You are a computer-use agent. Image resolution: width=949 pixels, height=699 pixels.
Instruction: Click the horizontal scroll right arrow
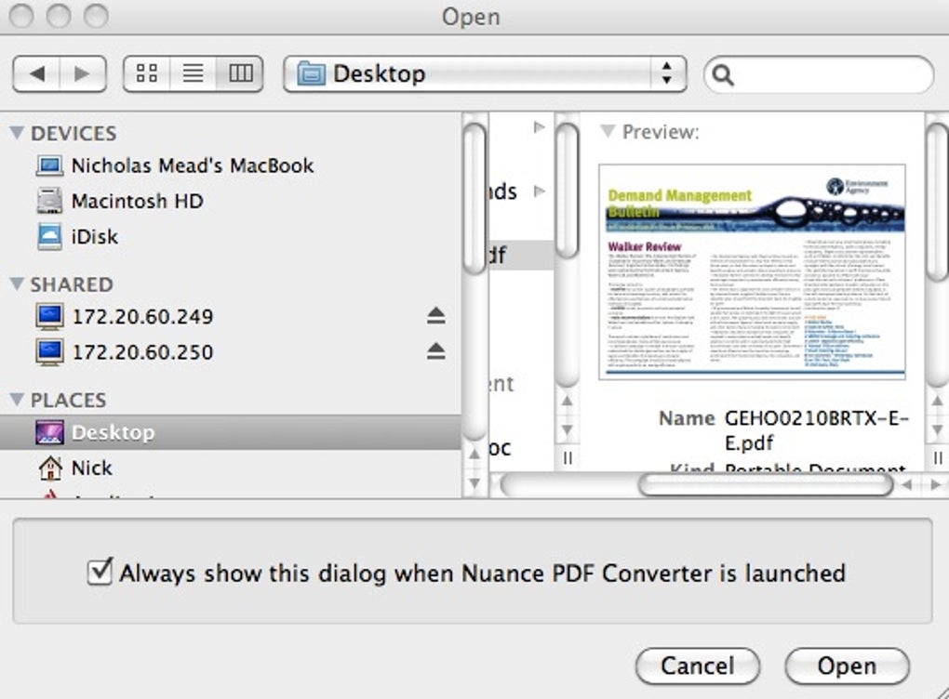coord(936,484)
